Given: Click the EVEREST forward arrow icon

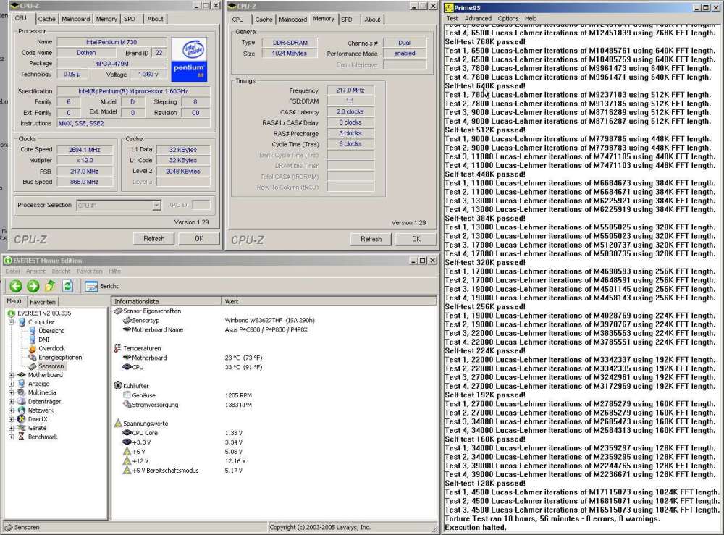Looking at the screenshot, I should (33, 286).
